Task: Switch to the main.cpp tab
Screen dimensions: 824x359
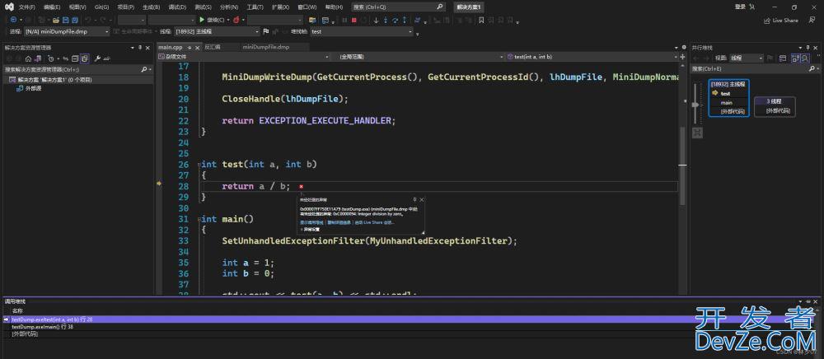Action: 171,47
